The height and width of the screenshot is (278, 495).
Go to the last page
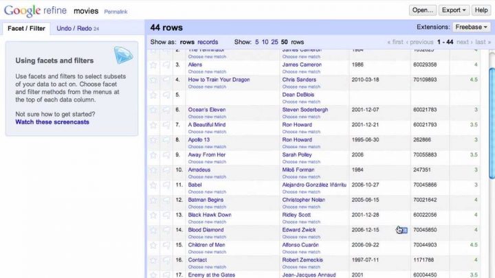click(483, 42)
